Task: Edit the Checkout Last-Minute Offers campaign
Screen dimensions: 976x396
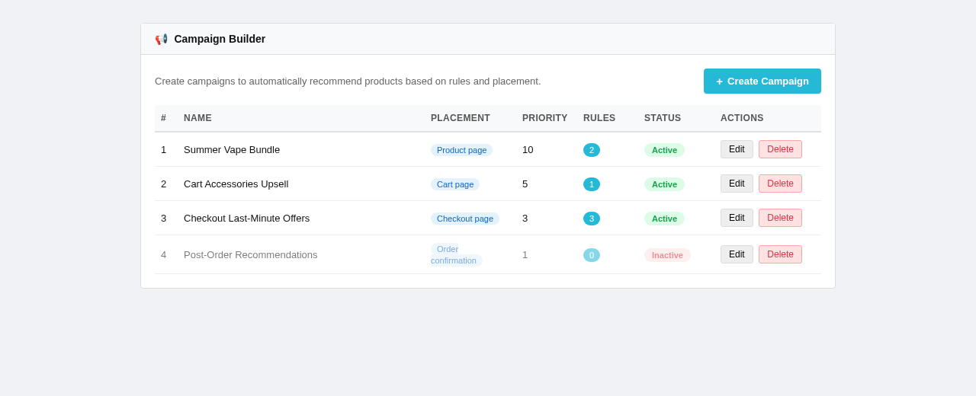Action: tap(737, 218)
